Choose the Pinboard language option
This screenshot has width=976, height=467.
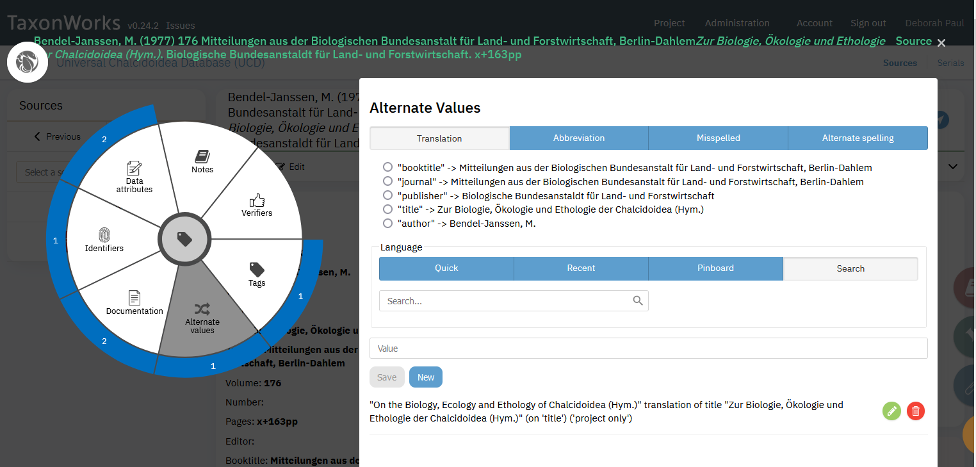tap(715, 268)
